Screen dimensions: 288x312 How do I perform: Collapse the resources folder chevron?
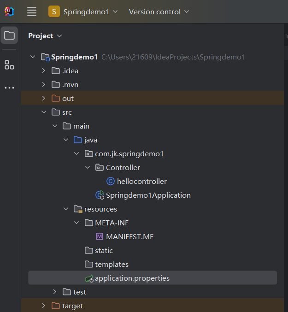point(66,209)
